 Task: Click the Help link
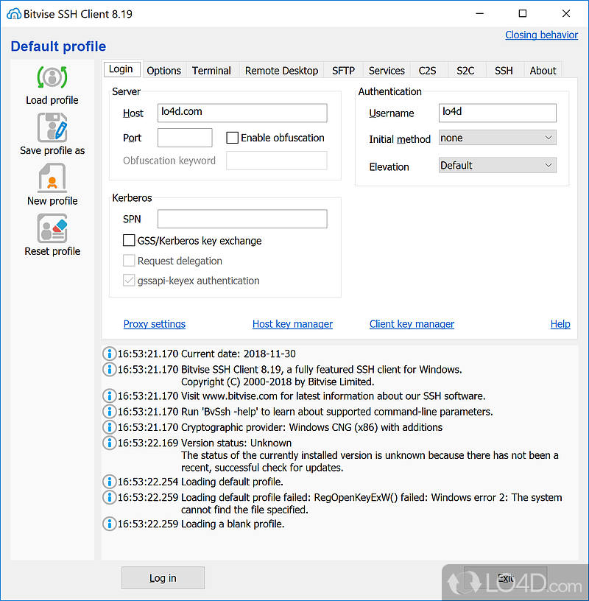click(x=560, y=324)
